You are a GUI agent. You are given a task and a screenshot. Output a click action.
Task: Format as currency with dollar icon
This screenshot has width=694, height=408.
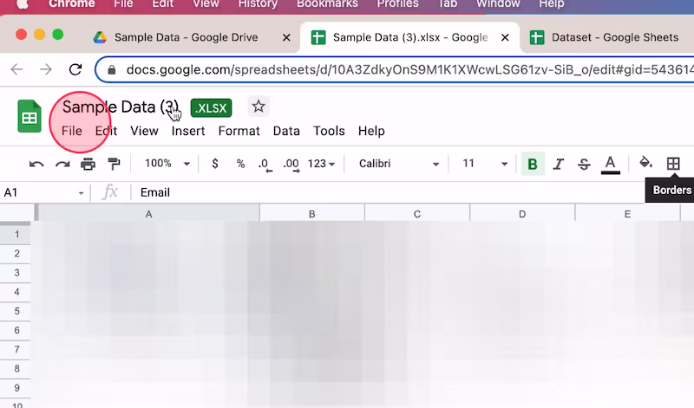pos(215,164)
